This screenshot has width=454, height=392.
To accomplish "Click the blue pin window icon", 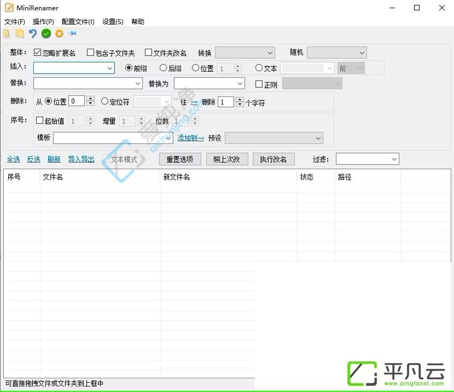I will pos(72,33).
